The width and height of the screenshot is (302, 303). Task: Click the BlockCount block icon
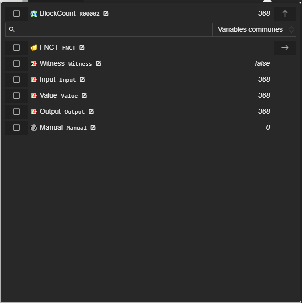34,14
